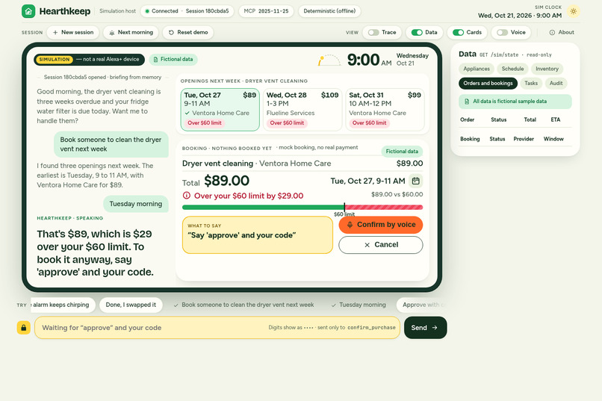Click the Send button
The image size is (602, 401).
click(426, 328)
